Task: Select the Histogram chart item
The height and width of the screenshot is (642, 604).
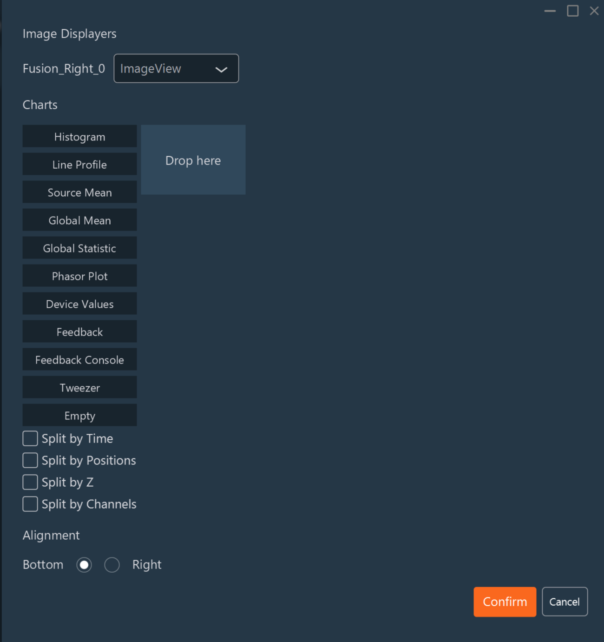Action: 79,137
